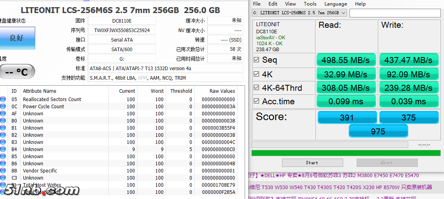Disable the 4K-64Thrd test checkbox
This screenshot has width=444, height=199.
tap(257, 88)
